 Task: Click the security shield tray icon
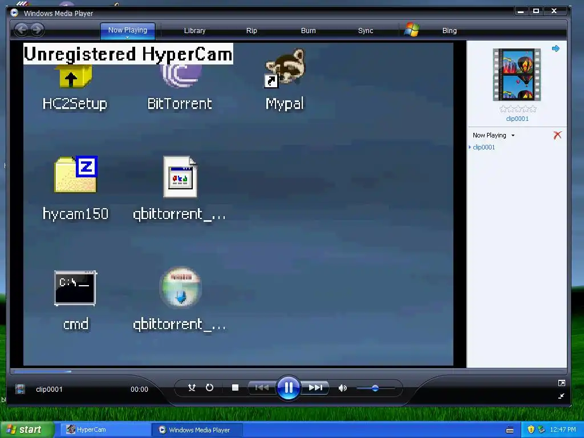pyautogui.click(x=531, y=429)
